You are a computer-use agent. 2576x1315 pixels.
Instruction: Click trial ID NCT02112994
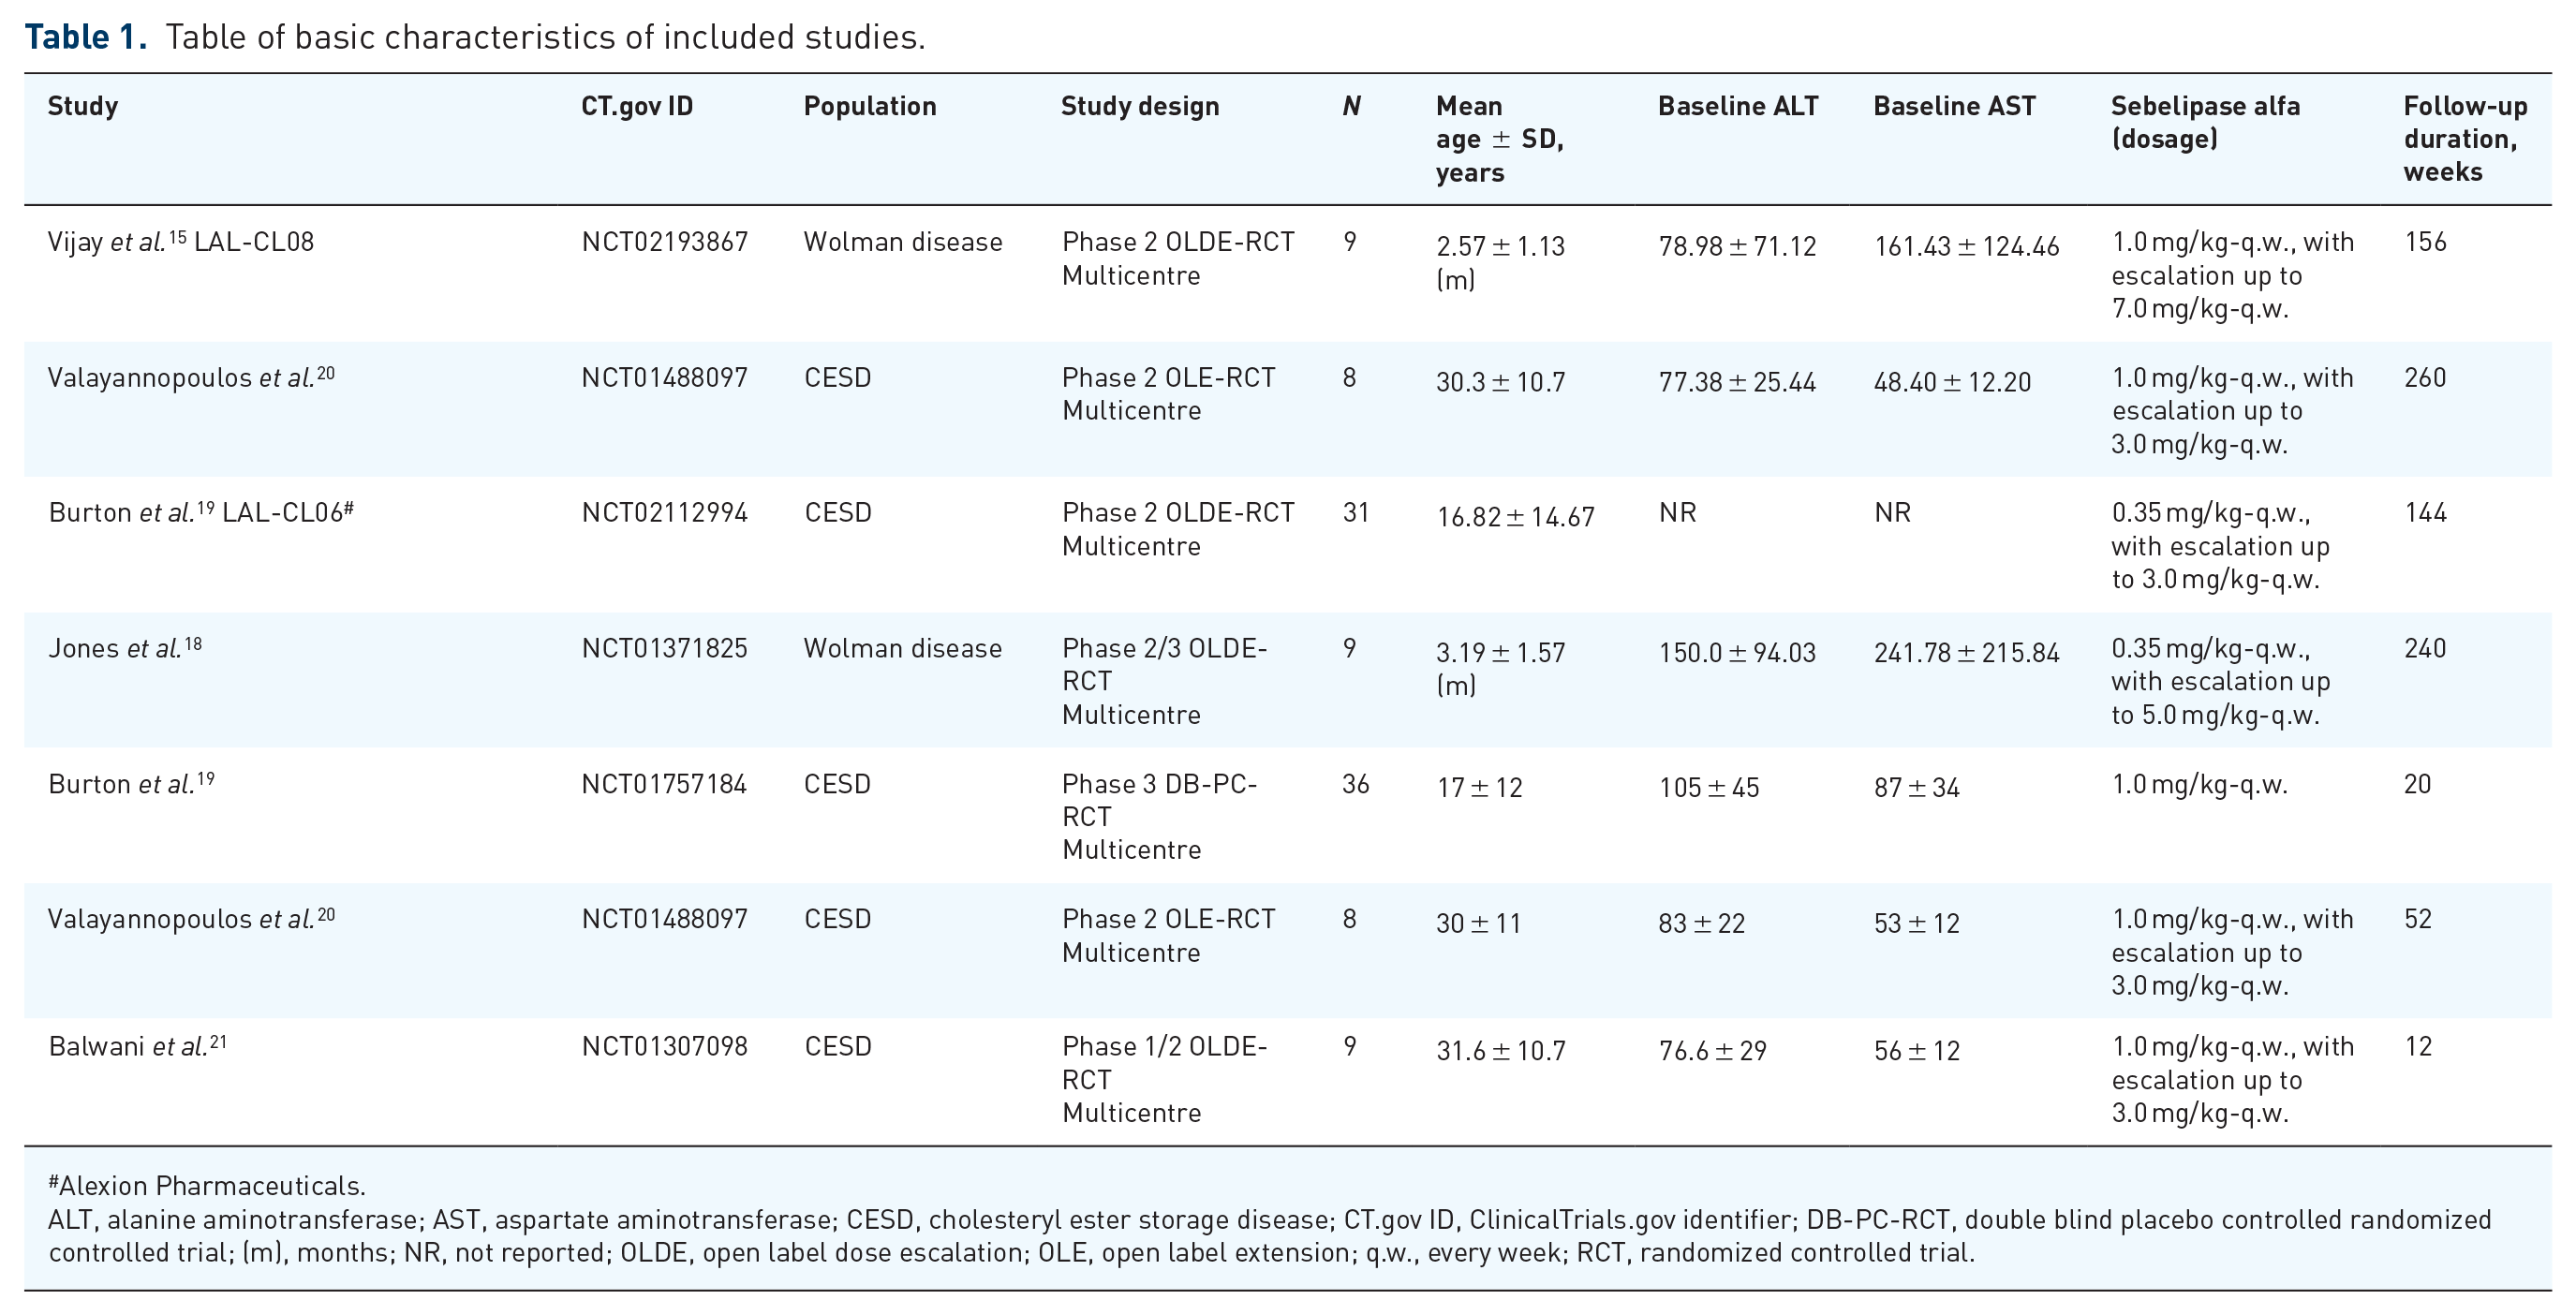click(x=665, y=513)
